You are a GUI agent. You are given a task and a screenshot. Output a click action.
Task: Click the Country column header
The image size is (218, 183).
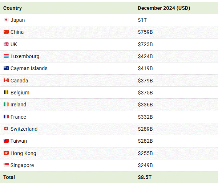pyautogui.click(x=12, y=8)
